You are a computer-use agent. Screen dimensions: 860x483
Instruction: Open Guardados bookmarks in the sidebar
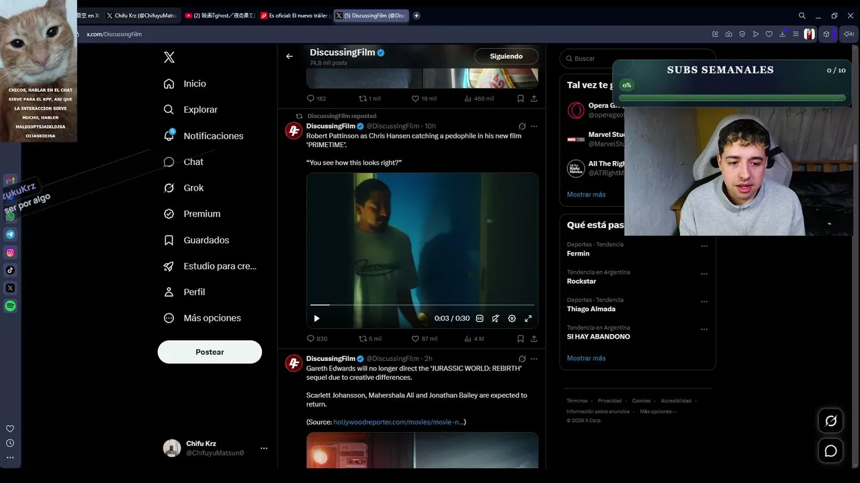pyautogui.click(x=196, y=240)
